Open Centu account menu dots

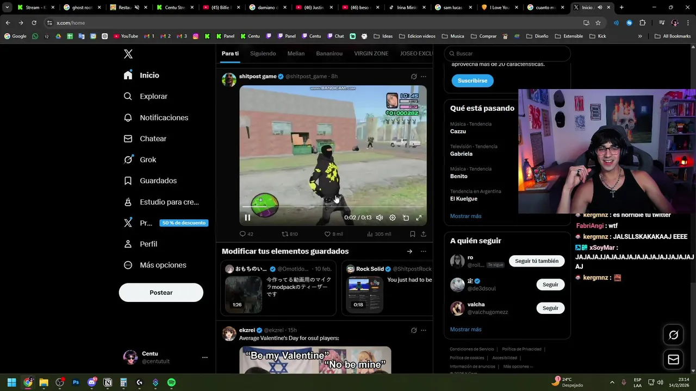point(205,357)
